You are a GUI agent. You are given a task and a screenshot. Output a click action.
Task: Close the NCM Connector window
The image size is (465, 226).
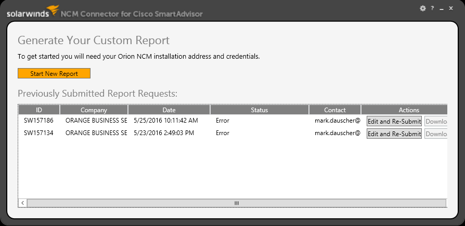pos(451,9)
